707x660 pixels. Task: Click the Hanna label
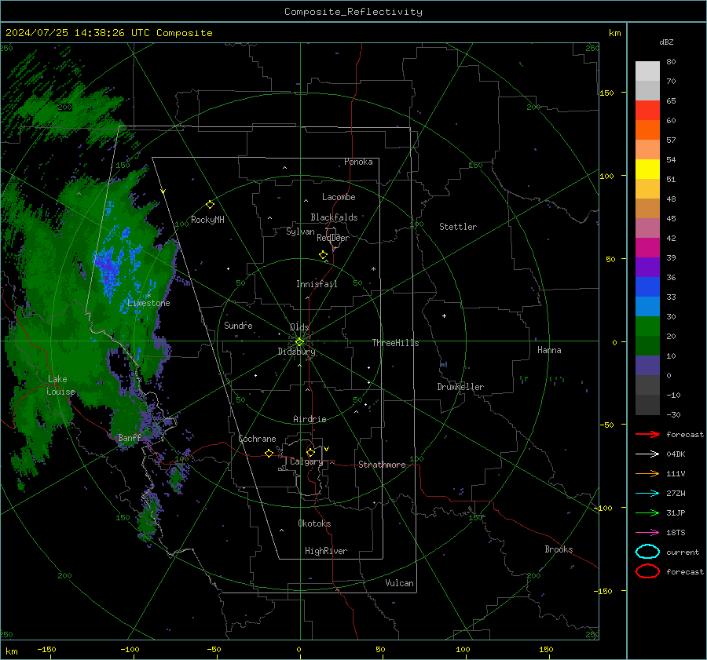[549, 350]
